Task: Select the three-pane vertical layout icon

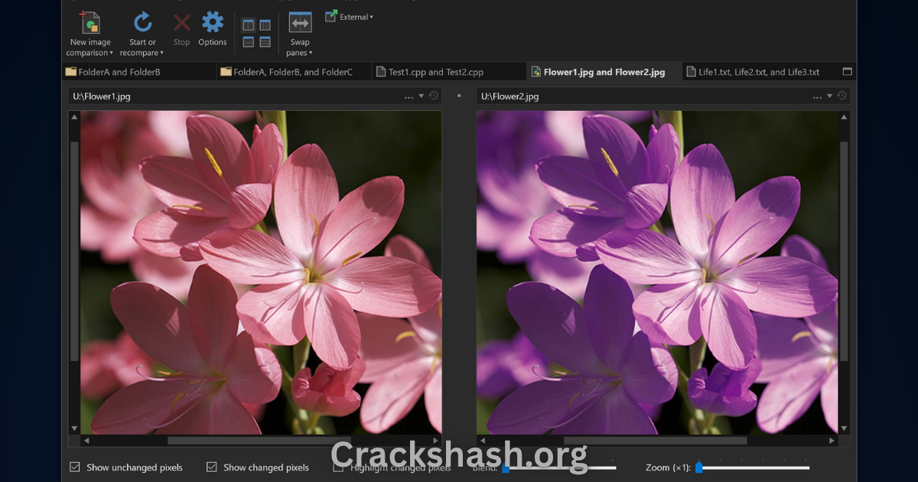Action: click(265, 25)
